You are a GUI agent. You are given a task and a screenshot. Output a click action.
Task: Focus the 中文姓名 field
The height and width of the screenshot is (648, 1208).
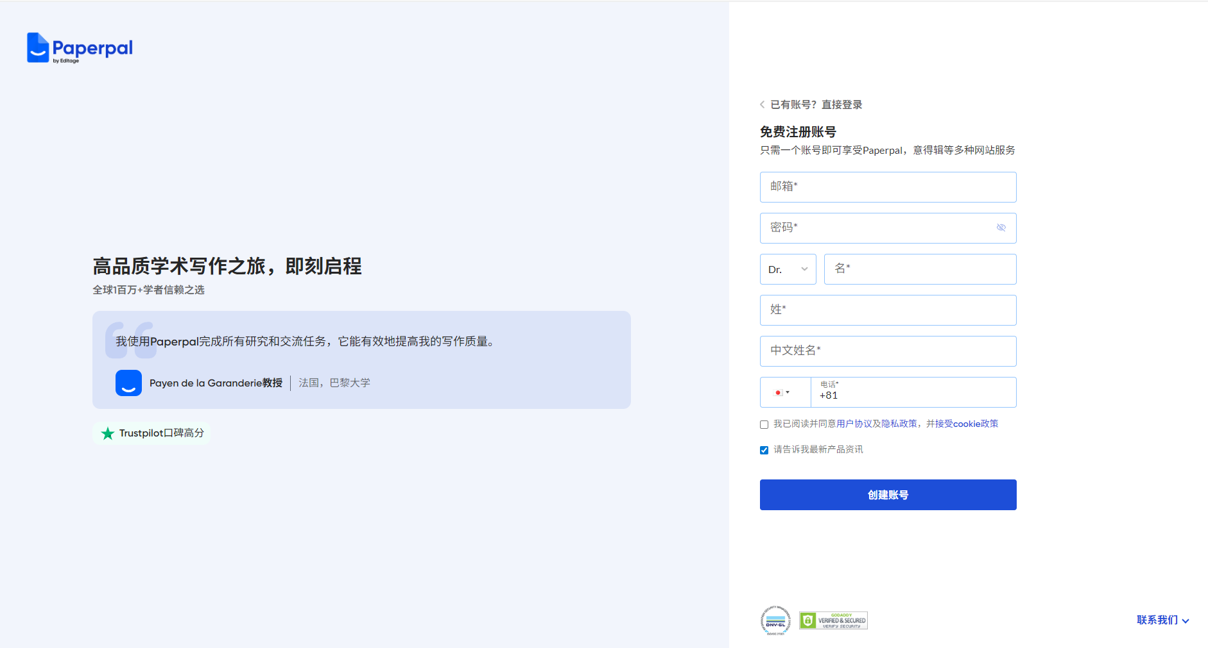[888, 351]
